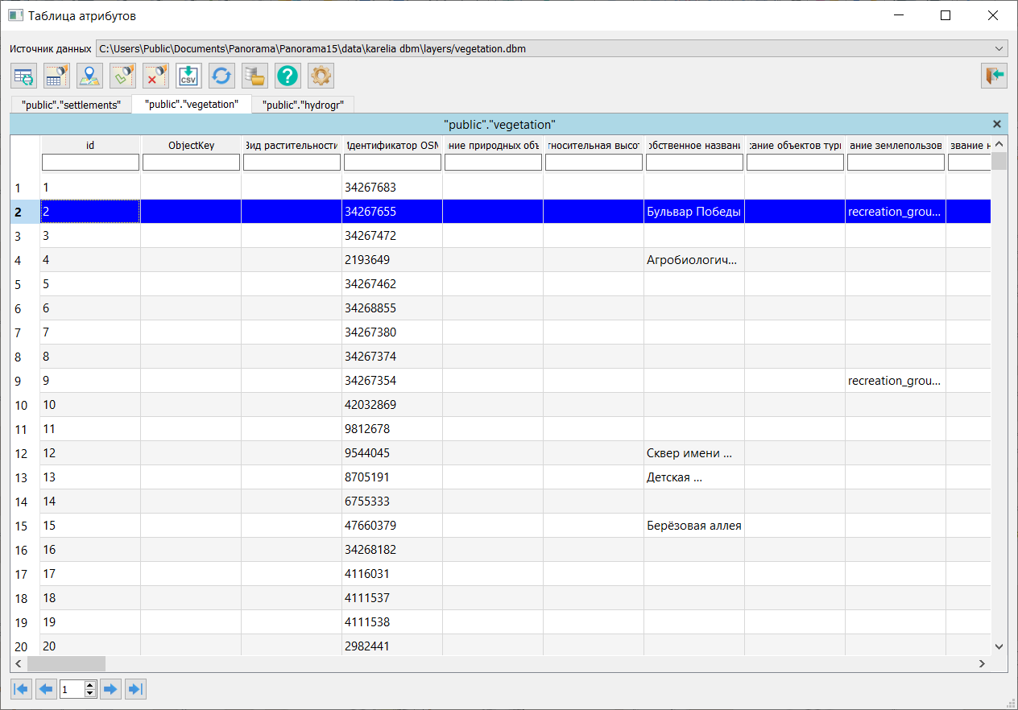Decrement the page number spinner down arrow

pyautogui.click(x=90, y=693)
